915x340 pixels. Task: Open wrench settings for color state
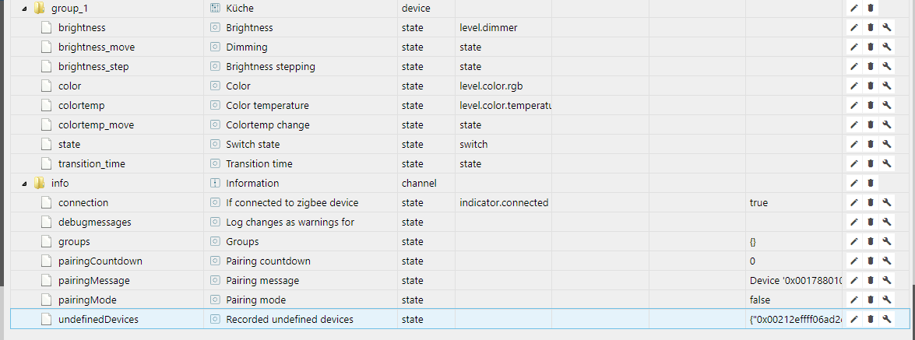pyautogui.click(x=887, y=86)
